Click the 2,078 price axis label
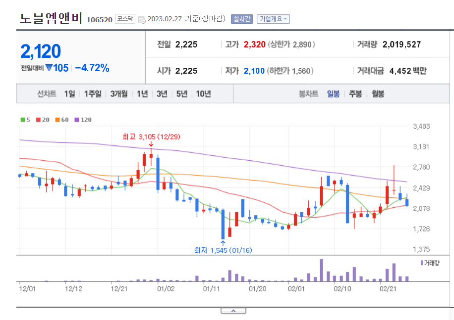Screen dimensions: 454x320 pos(421,208)
